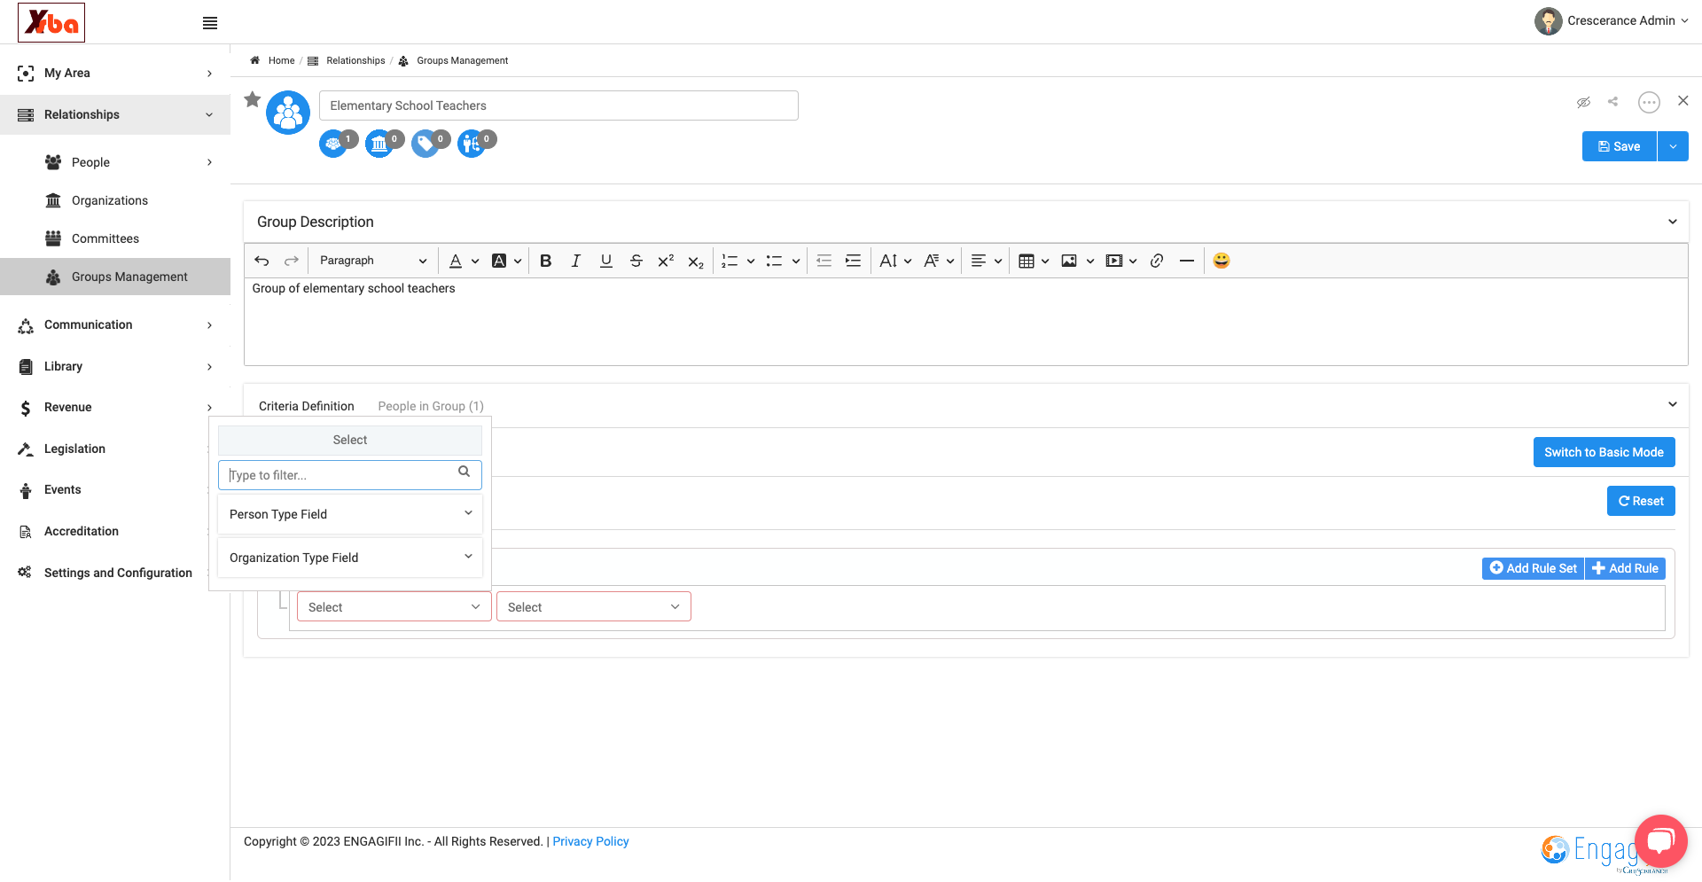Toggle italic formatting
The height and width of the screenshot is (882, 1702).
pos(576,261)
